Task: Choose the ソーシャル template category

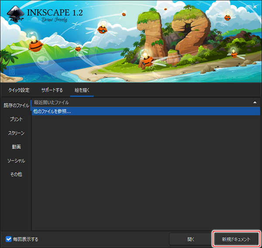Action: [x=16, y=161]
